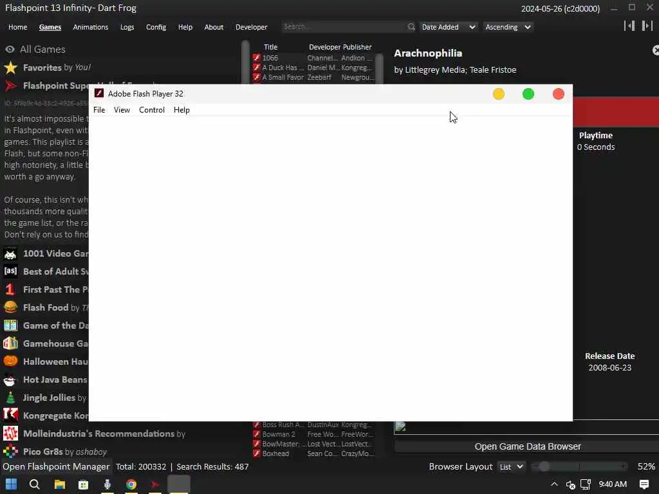Select Halloween Haunts pumpkin icon
The image size is (659, 494).
coord(10,361)
